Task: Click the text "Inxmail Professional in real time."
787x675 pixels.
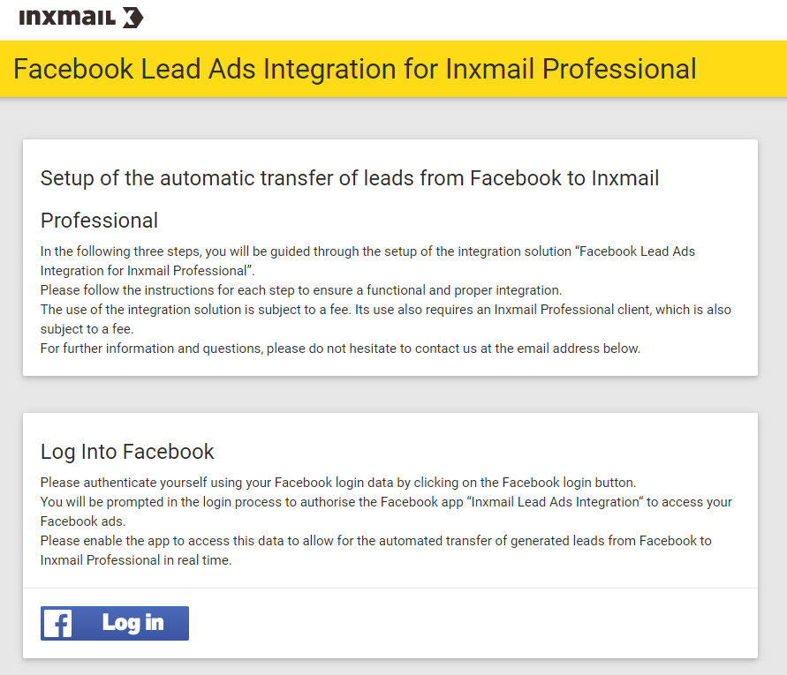Action: pyautogui.click(x=136, y=560)
